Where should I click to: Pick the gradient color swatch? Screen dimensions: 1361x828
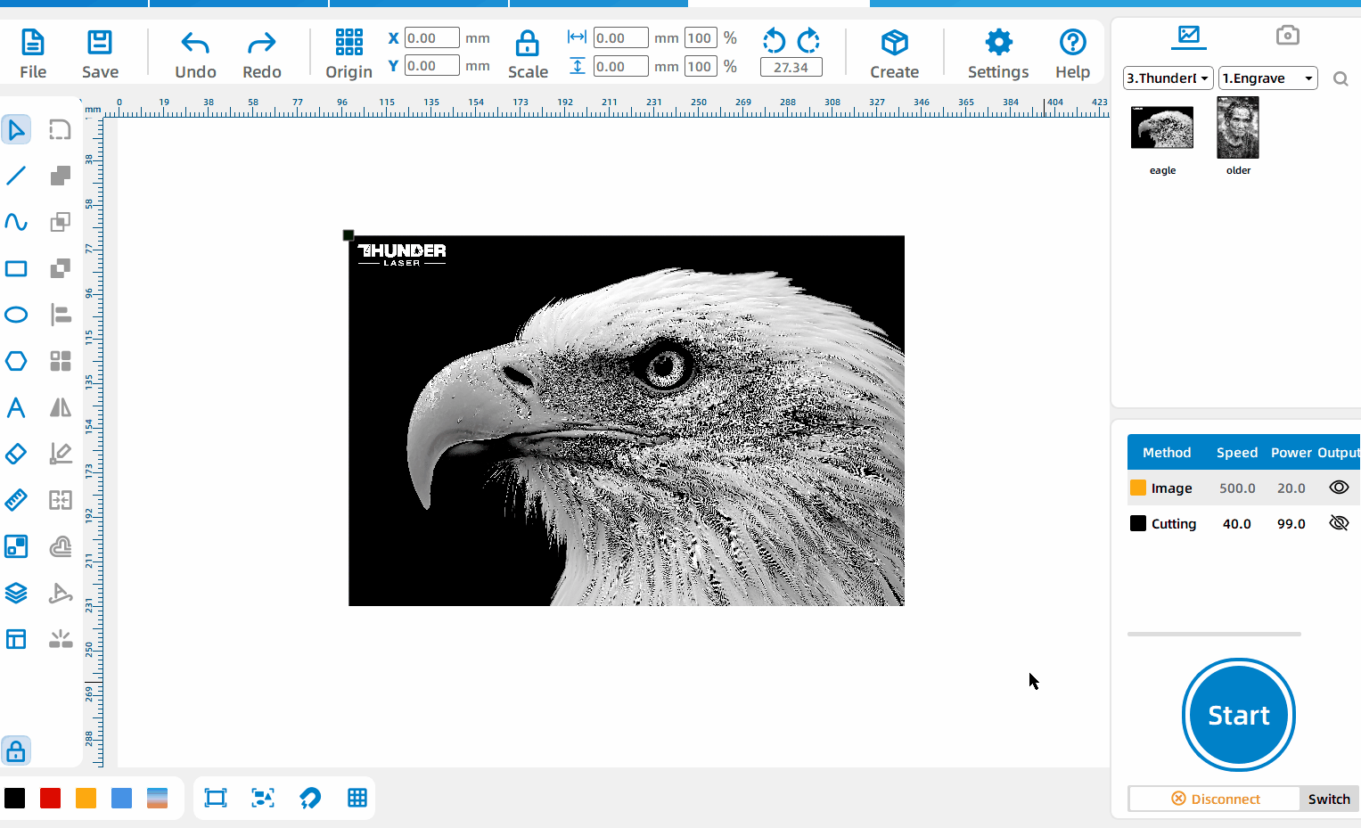158,798
